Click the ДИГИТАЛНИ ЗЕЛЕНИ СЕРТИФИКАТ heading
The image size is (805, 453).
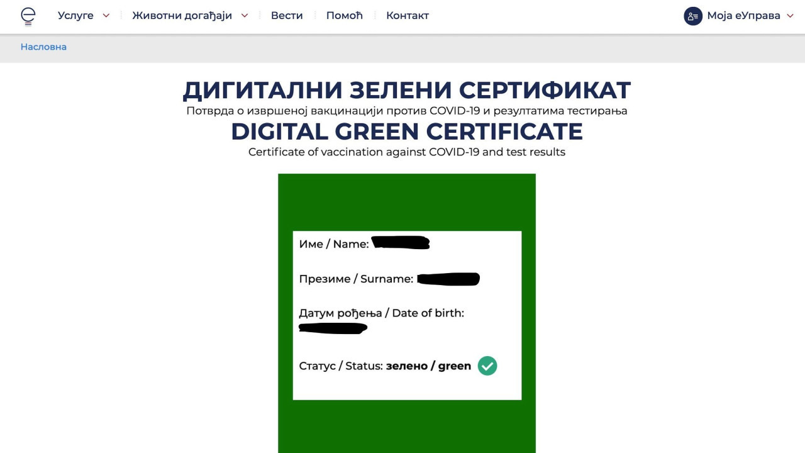click(x=406, y=91)
